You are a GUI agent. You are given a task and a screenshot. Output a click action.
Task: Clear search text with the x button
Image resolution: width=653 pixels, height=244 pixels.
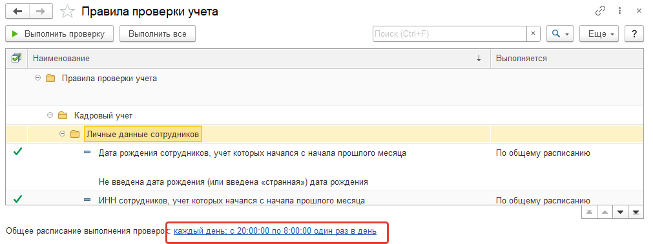point(534,34)
